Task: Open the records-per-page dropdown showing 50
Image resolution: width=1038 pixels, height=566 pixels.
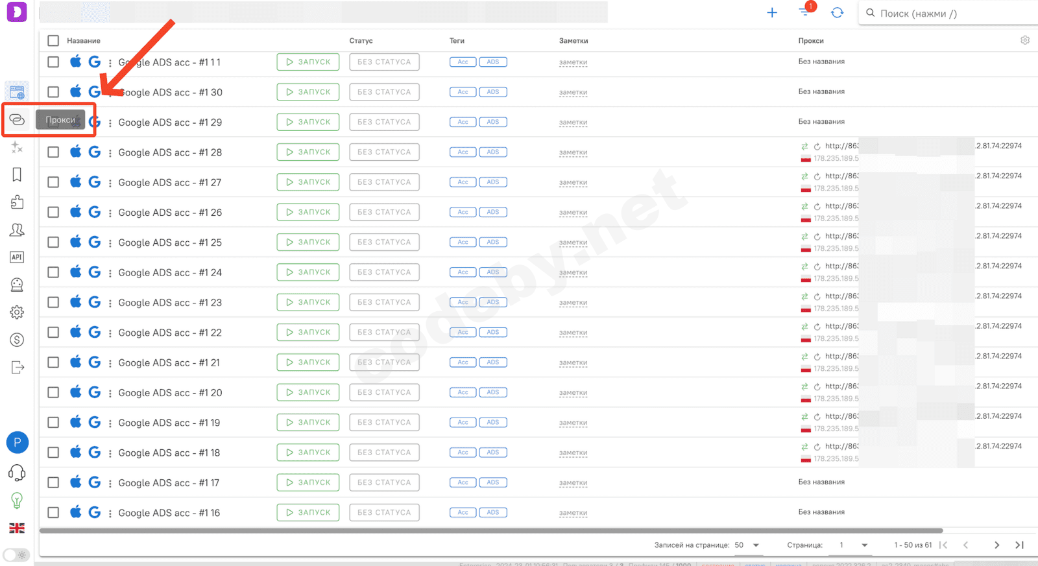Action: coord(747,545)
